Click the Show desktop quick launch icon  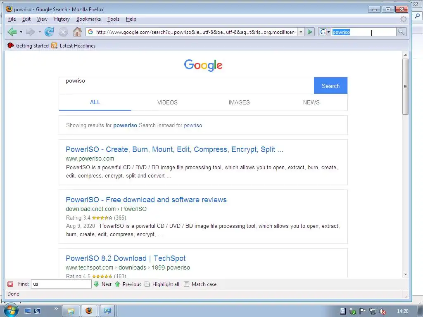click(x=28, y=311)
